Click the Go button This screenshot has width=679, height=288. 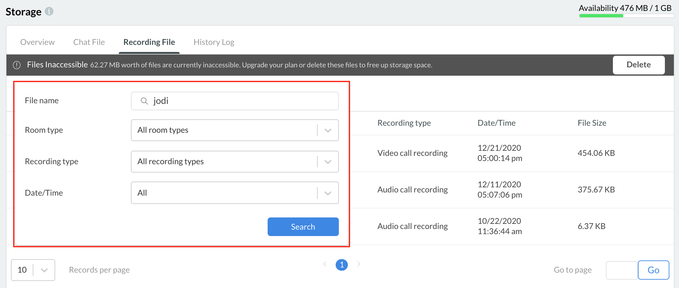point(654,270)
